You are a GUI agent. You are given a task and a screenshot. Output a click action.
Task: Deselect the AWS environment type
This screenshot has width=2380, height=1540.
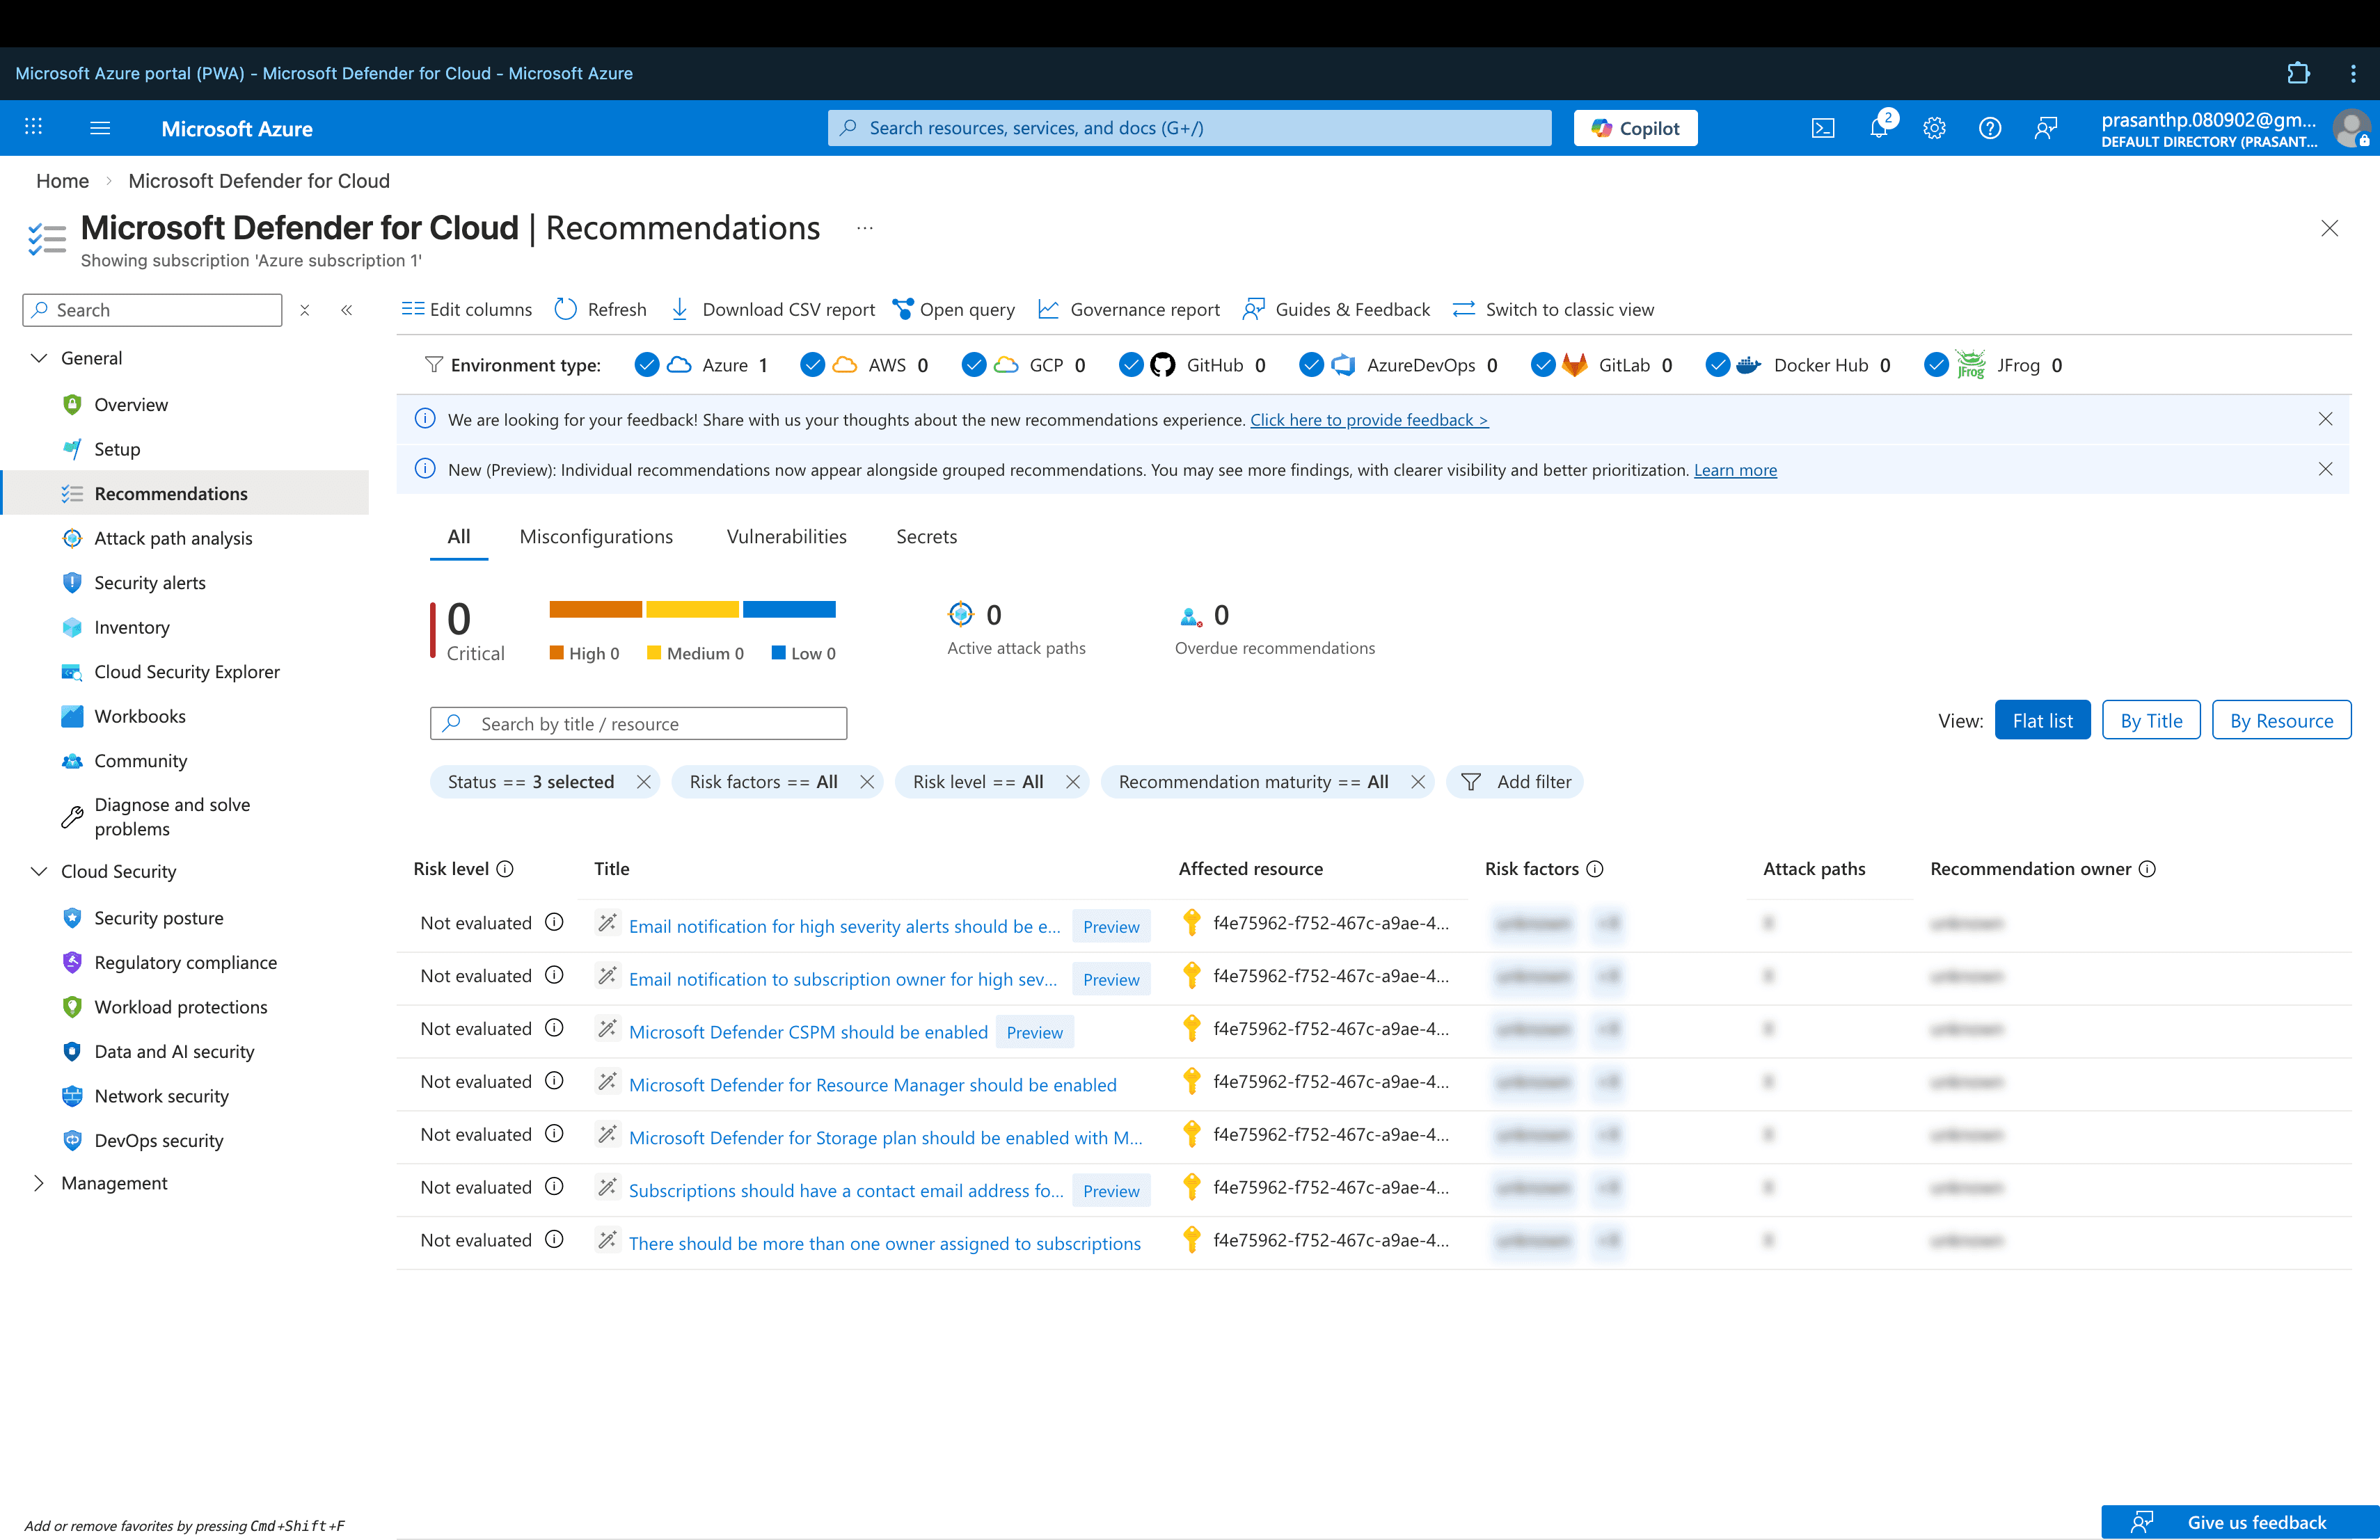812,364
